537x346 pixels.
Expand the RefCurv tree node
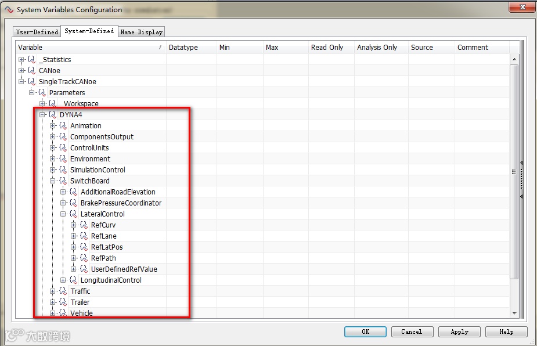[x=74, y=225]
